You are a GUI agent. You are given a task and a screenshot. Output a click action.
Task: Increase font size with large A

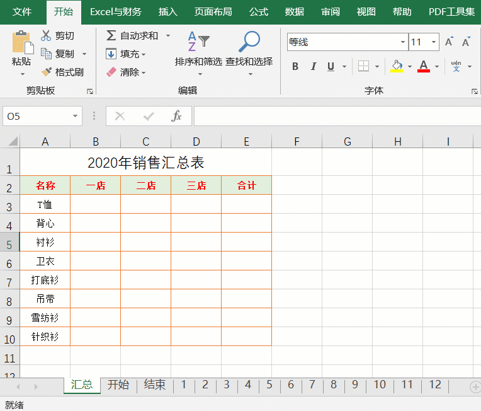449,42
